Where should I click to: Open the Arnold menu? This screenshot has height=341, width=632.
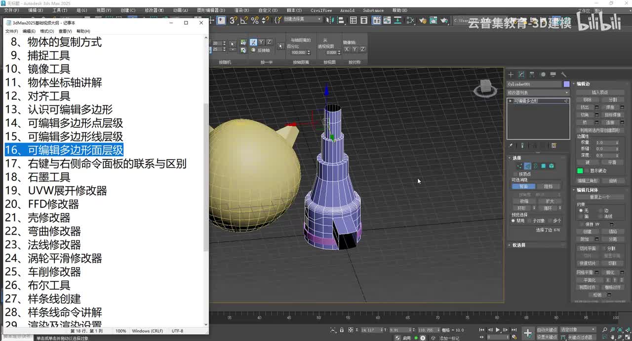347,10
